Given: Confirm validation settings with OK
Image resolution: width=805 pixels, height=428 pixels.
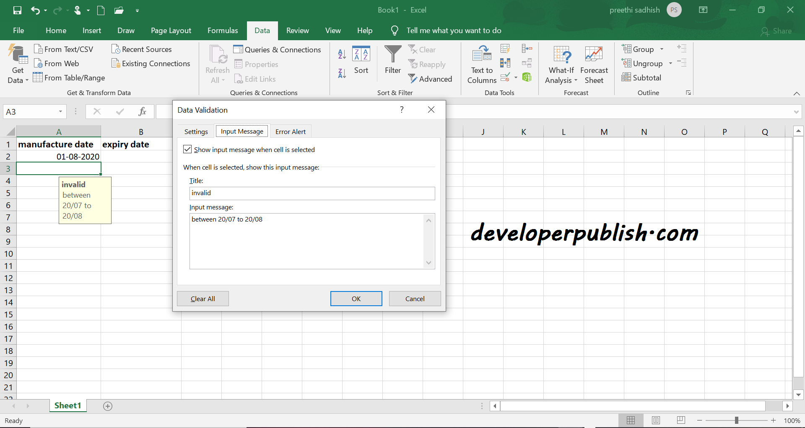Looking at the screenshot, I should [356, 298].
